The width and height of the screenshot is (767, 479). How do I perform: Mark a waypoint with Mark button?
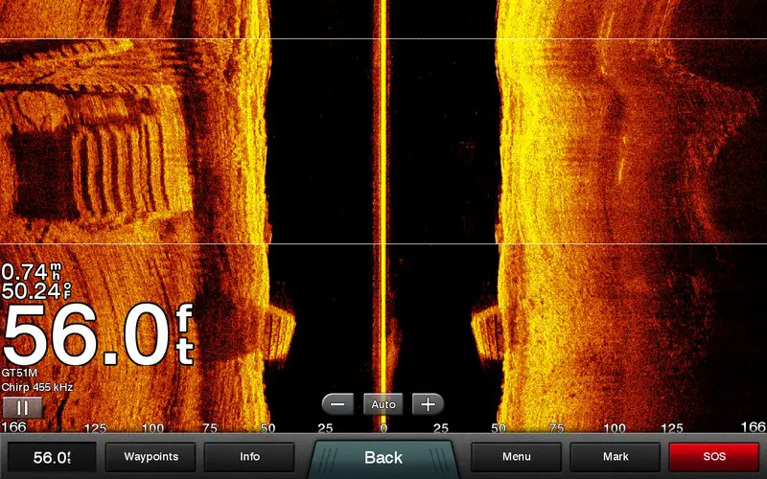tap(616, 457)
